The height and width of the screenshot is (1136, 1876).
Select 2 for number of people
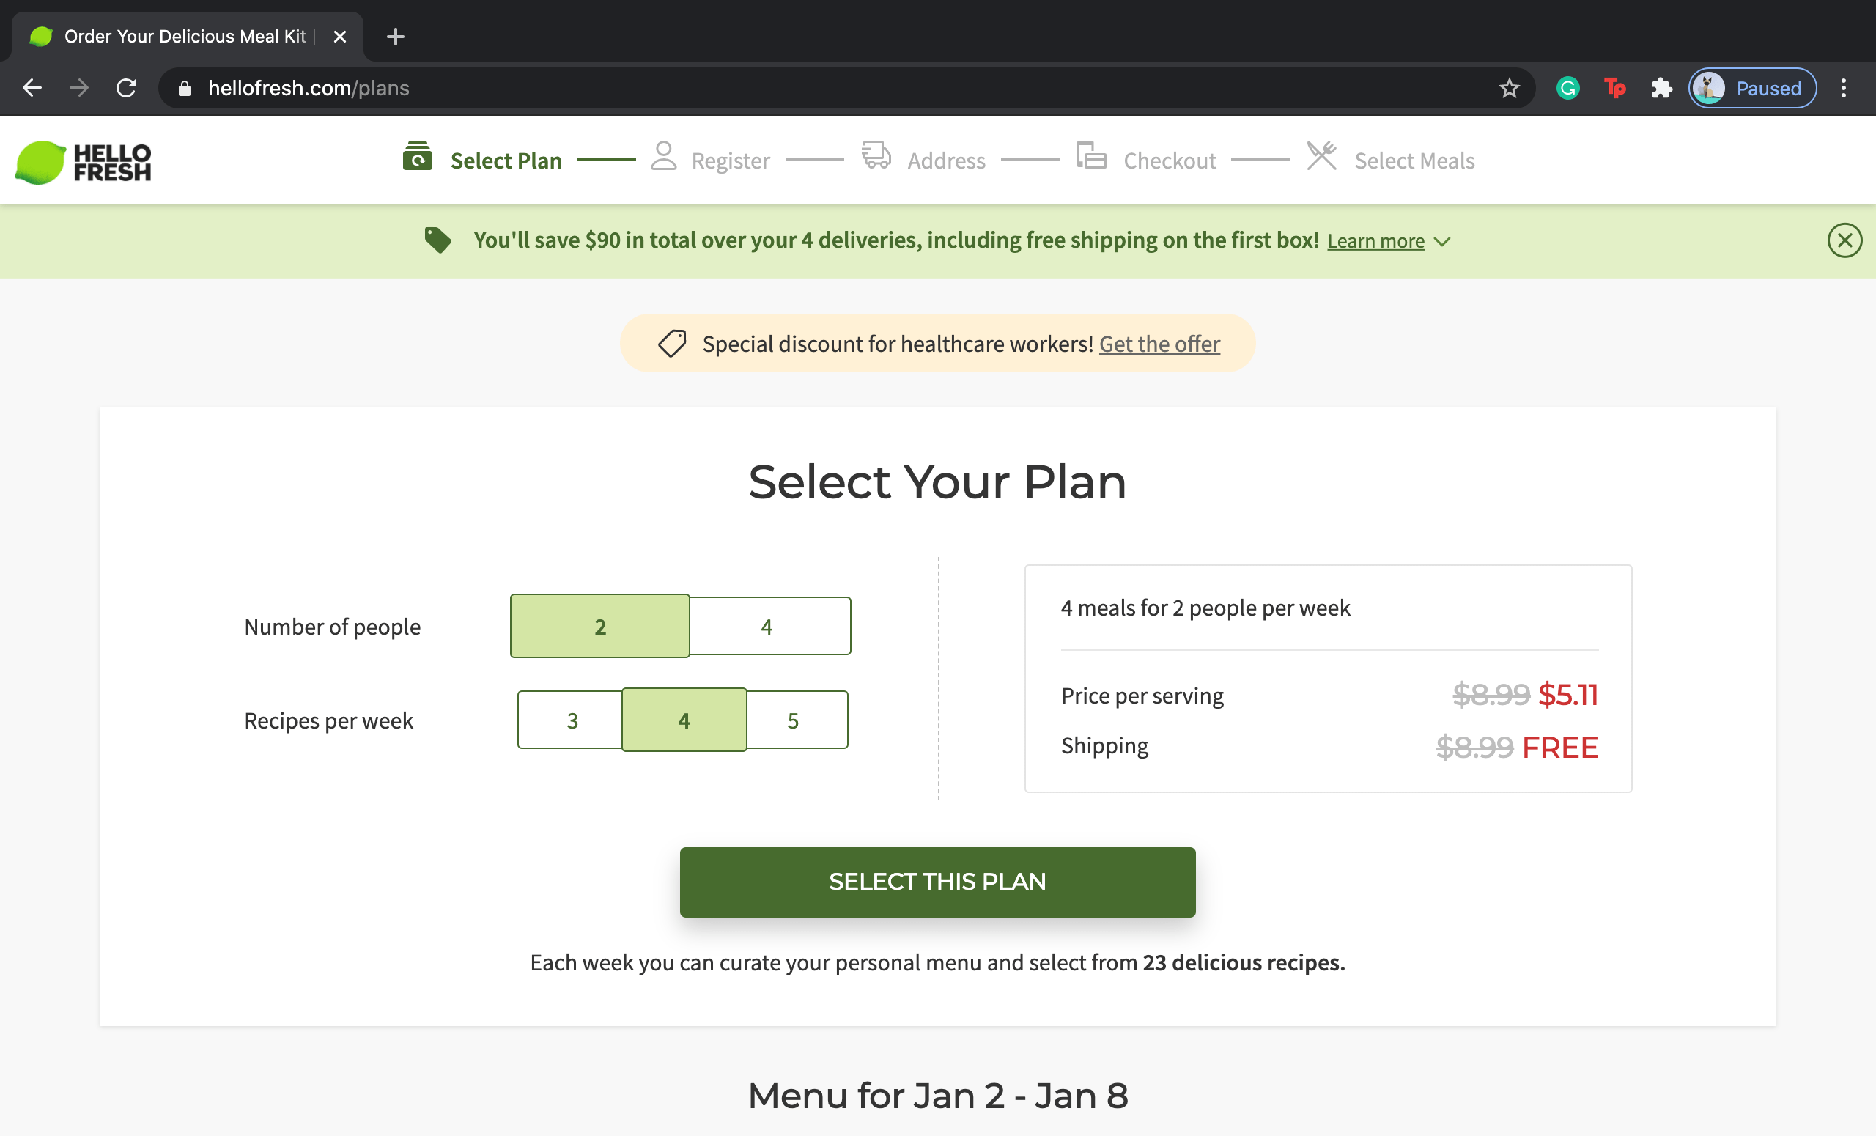point(600,627)
